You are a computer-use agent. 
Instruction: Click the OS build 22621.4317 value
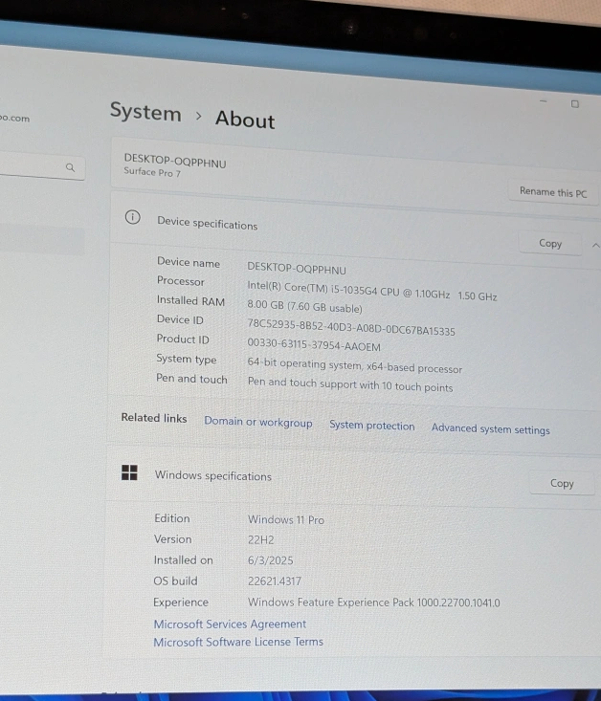(275, 581)
